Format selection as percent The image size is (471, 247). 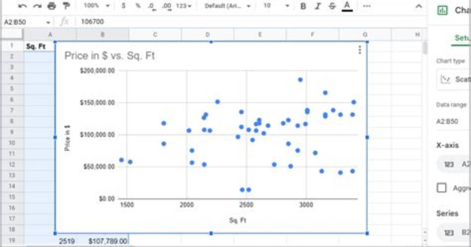138,6
